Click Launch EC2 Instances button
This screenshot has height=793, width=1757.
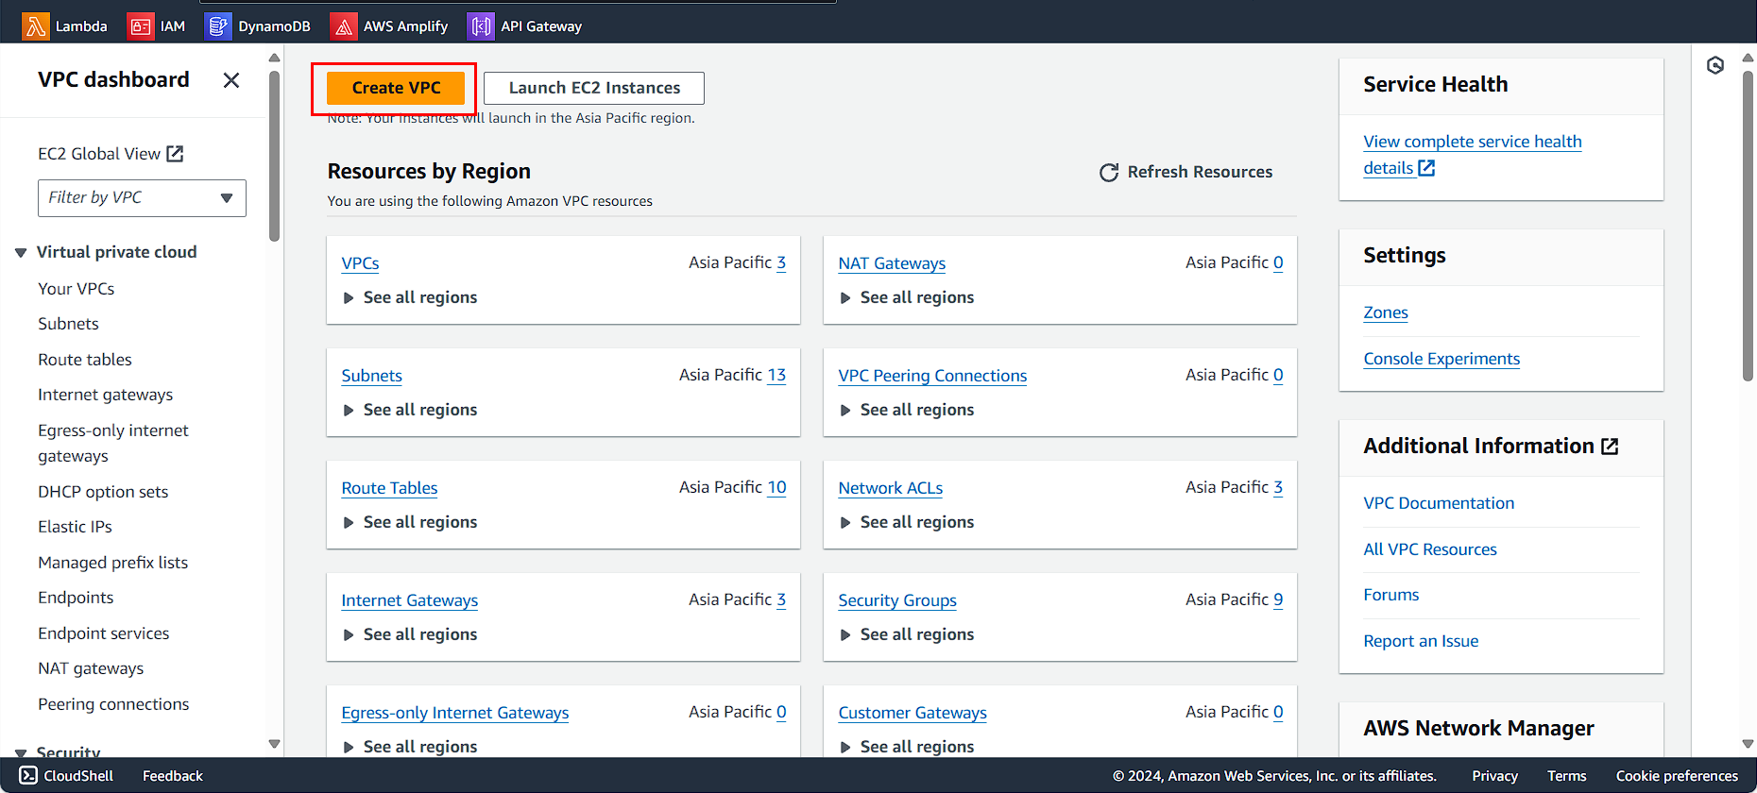pos(594,88)
